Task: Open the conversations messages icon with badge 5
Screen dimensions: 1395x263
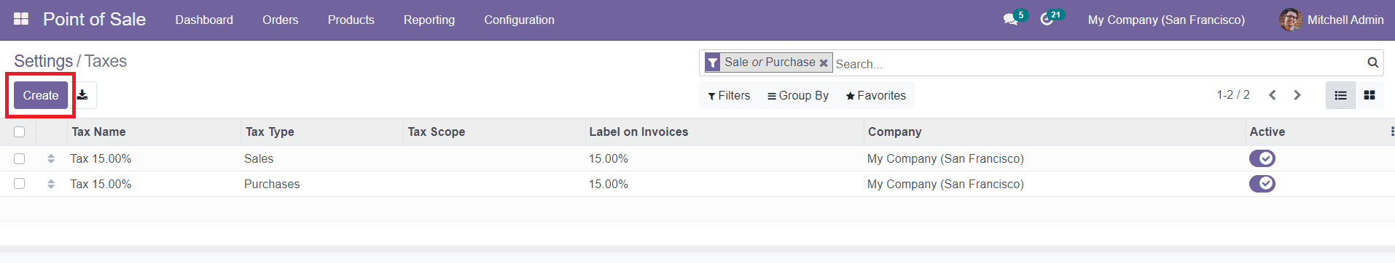Action: [x=1011, y=20]
